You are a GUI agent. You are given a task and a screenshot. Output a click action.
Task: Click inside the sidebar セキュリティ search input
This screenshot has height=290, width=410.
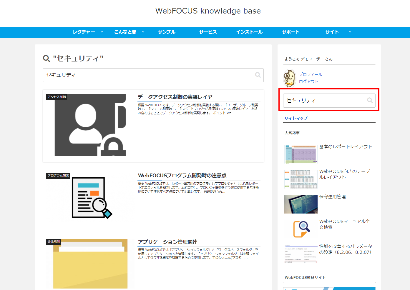324,100
